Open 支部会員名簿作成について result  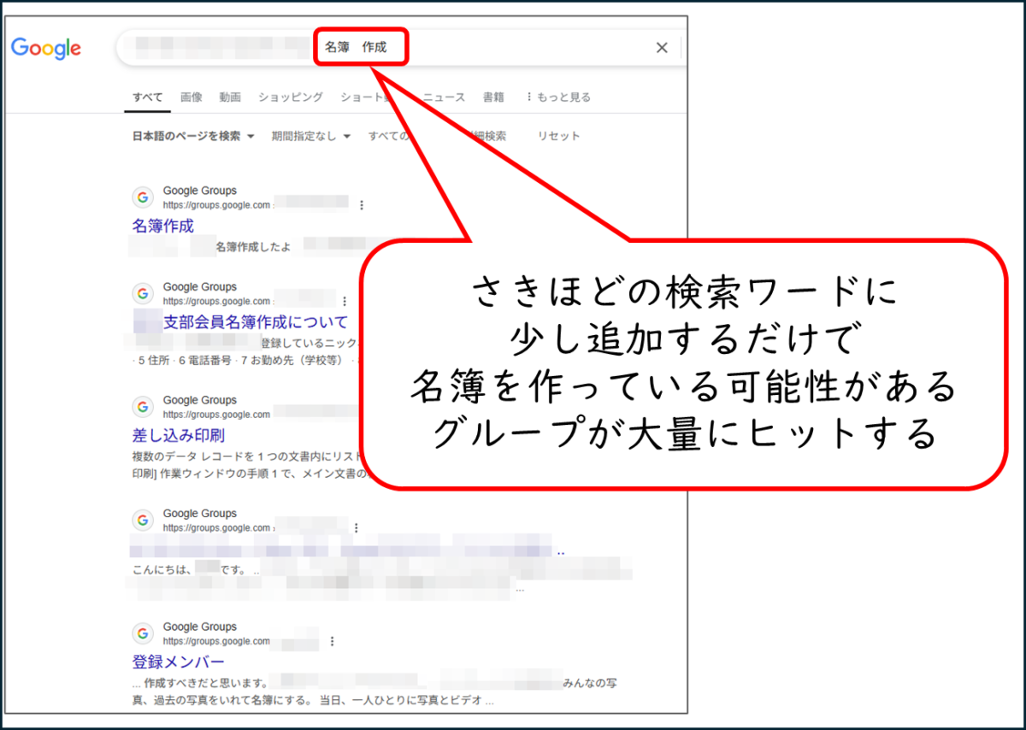pyautogui.click(x=256, y=322)
